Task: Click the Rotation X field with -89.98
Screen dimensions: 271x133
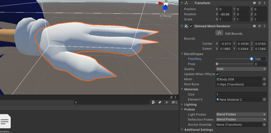Action: pos(225,14)
